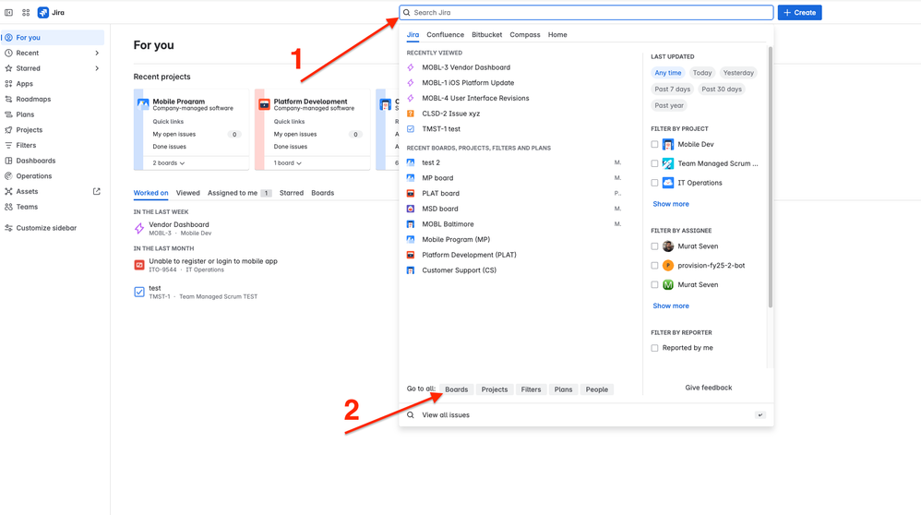This screenshot has height=515, width=921.
Task: Click the Jira logo in the header
Action: coord(43,12)
